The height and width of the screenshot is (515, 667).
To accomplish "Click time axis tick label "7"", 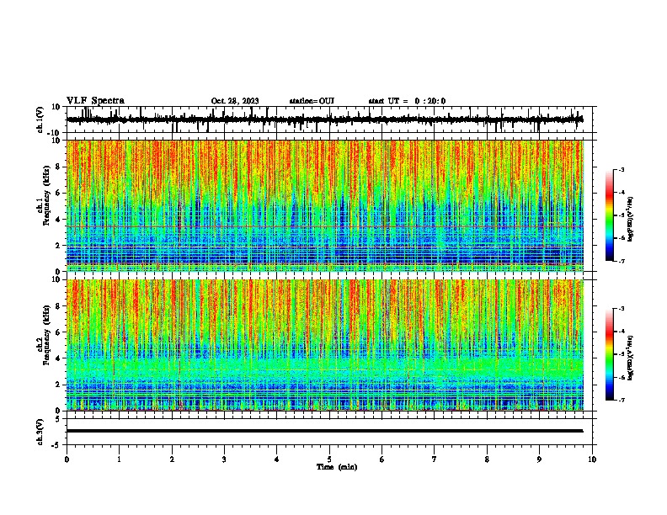I will click(435, 459).
